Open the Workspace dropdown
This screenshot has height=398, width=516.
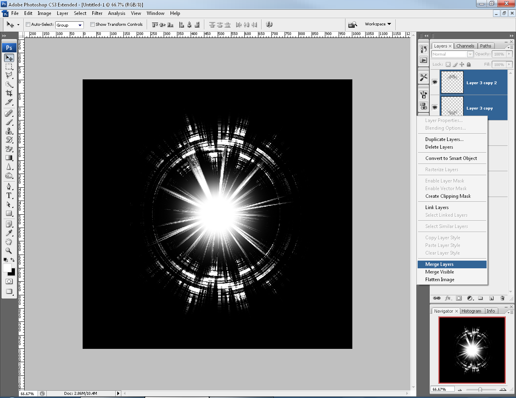377,24
